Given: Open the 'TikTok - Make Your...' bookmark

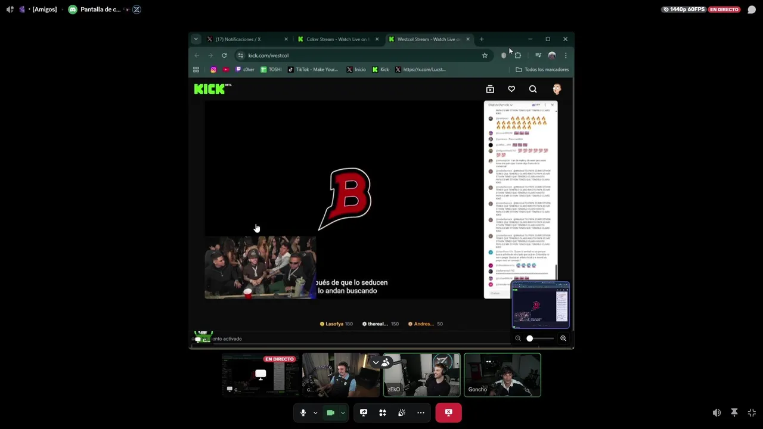Looking at the screenshot, I should tap(313, 70).
